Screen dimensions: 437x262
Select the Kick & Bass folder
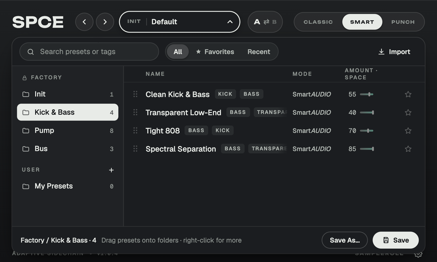pos(68,112)
